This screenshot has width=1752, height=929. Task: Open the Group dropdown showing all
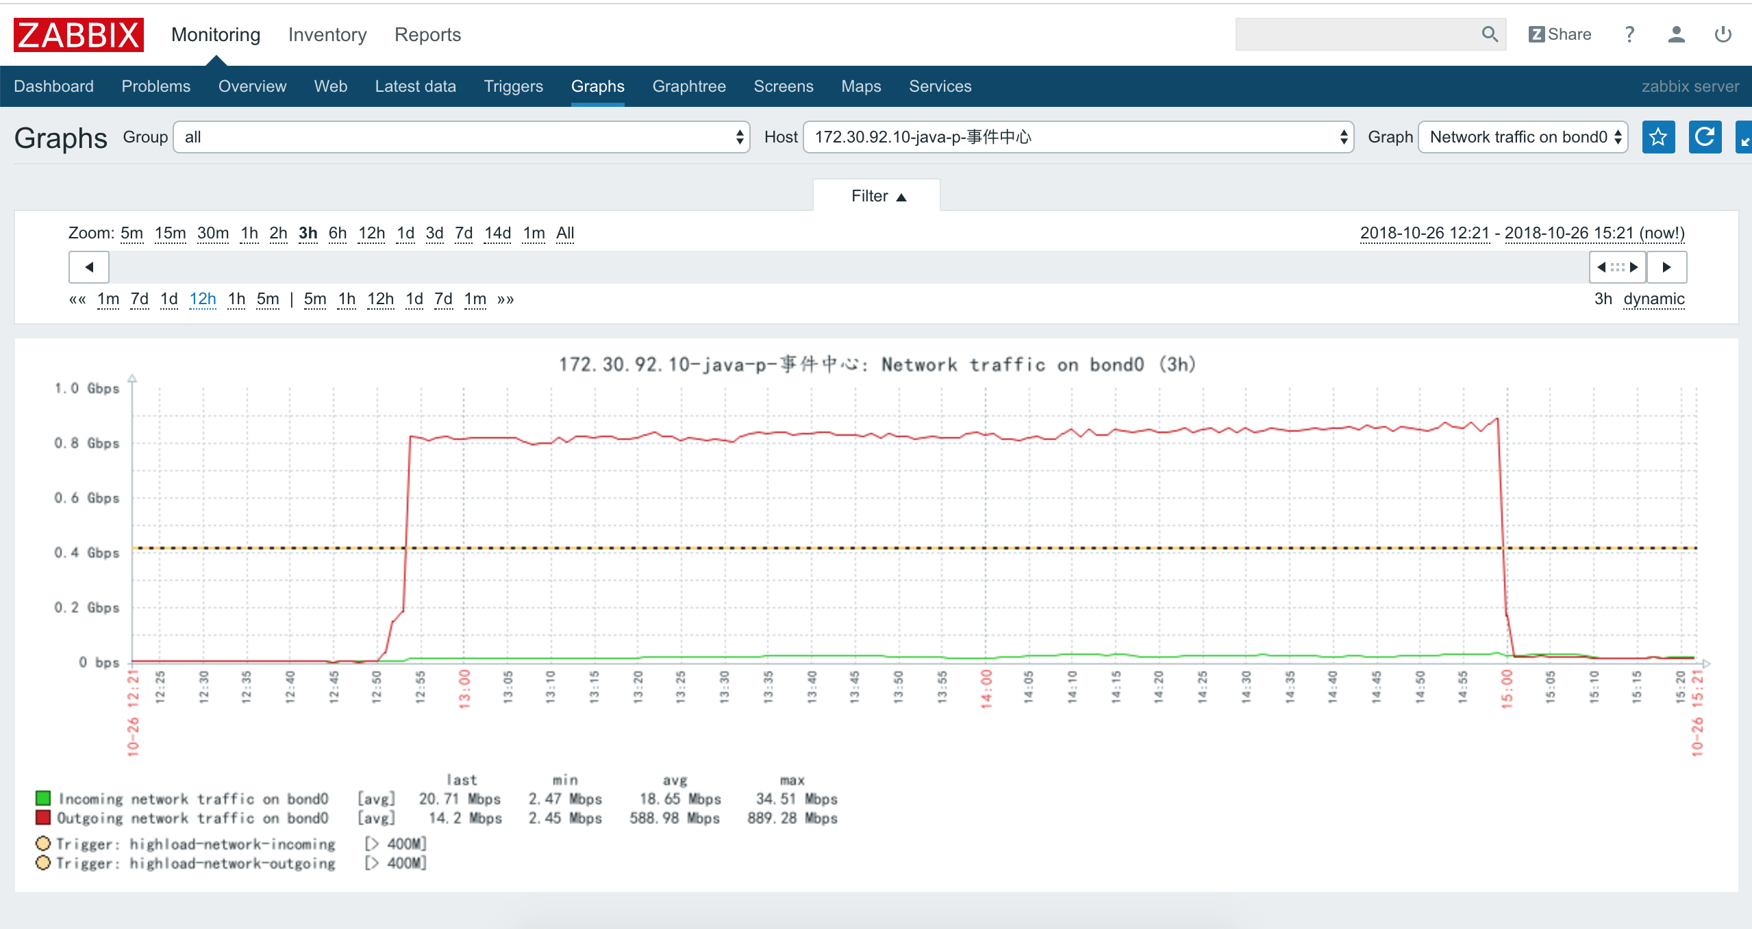coord(462,137)
